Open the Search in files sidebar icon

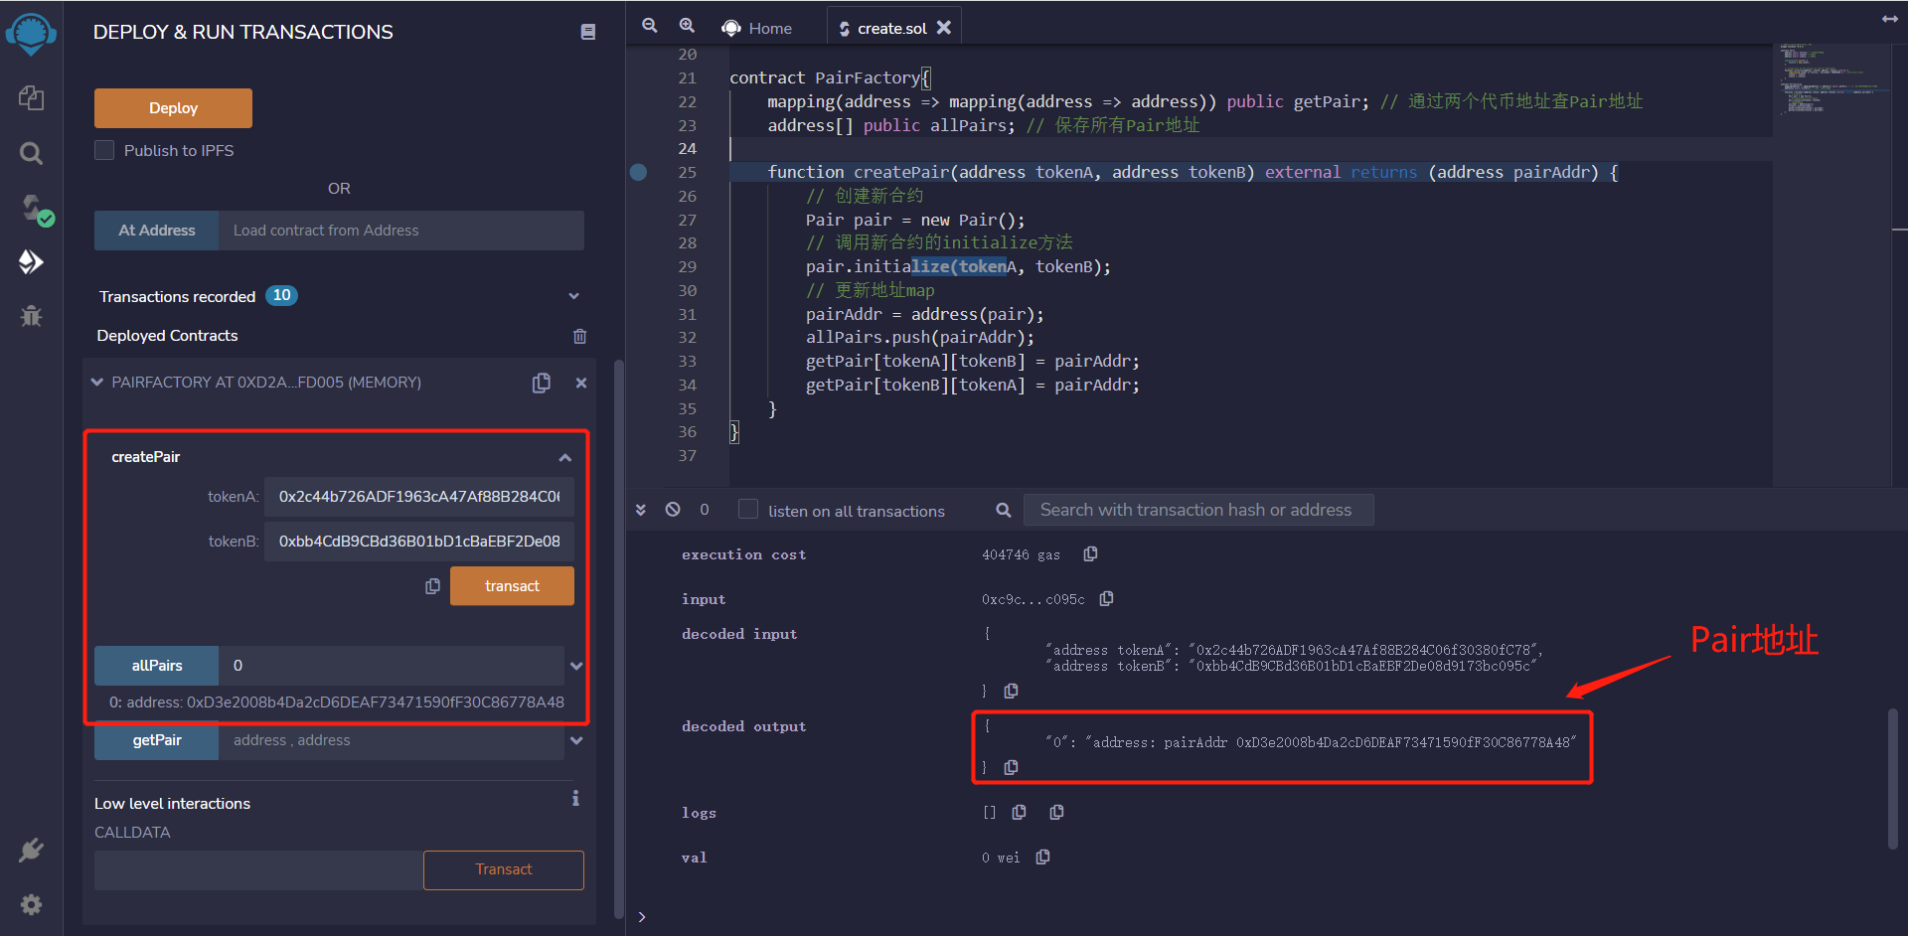tap(31, 153)
